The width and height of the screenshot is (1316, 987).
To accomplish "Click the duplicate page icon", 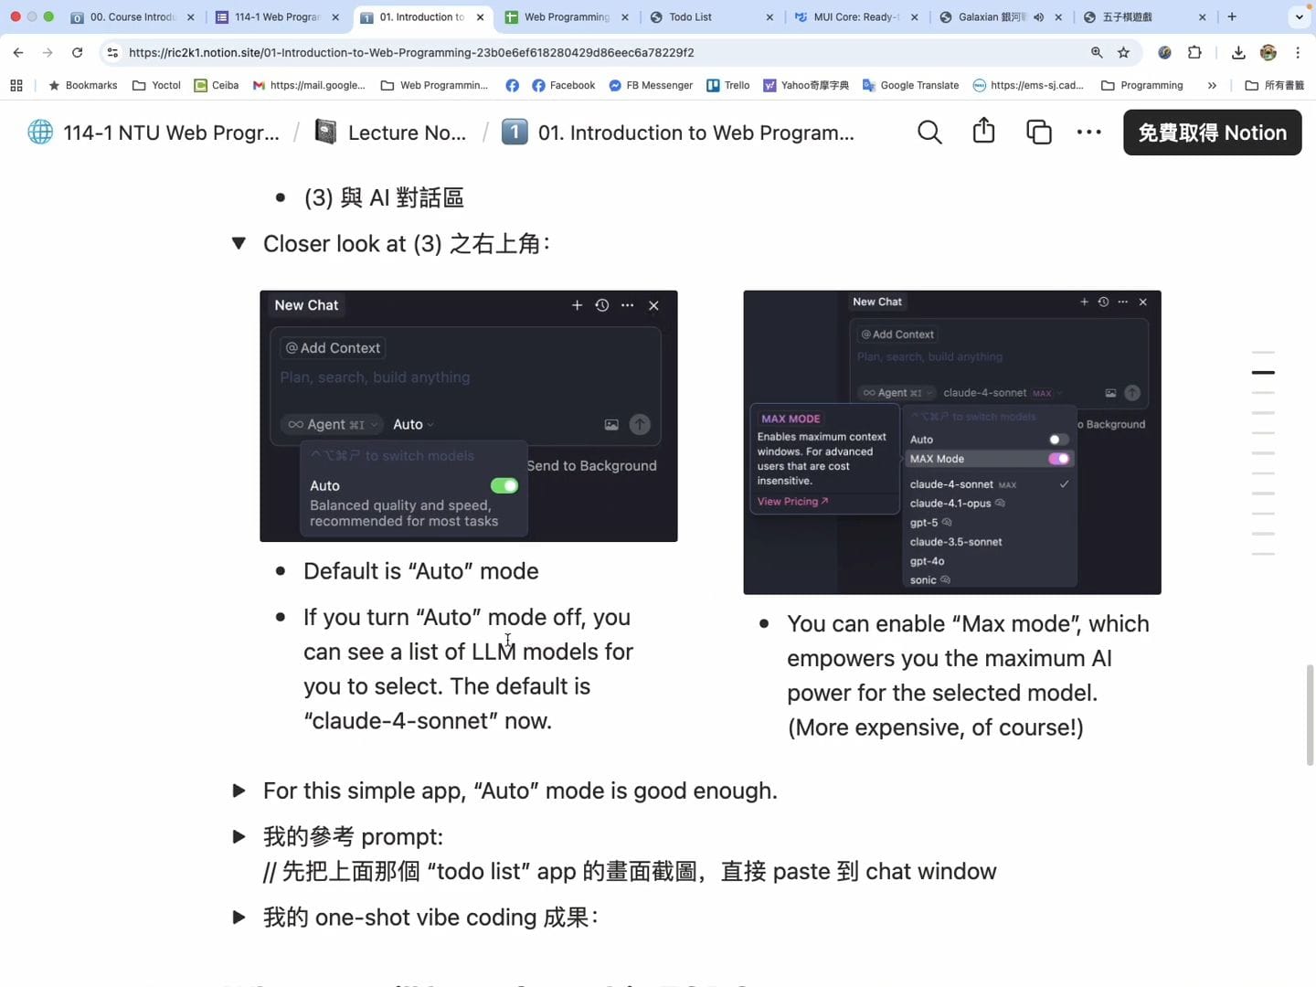I will click(x=1038, y=133).
